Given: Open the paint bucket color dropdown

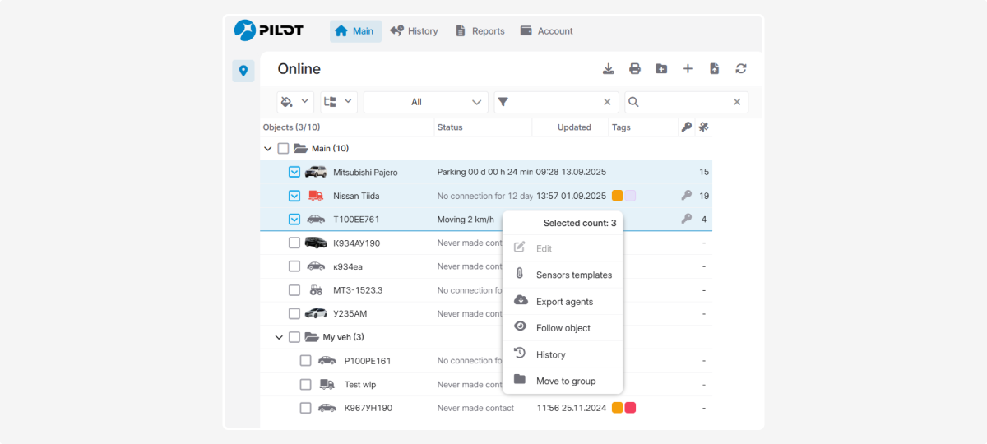Looking at the screenshot, I should (295, 102).
